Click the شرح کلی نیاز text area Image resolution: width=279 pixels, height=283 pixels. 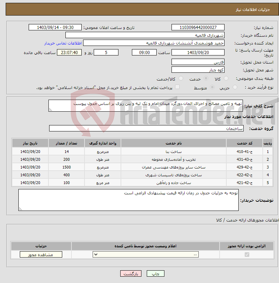coord(146,106)
